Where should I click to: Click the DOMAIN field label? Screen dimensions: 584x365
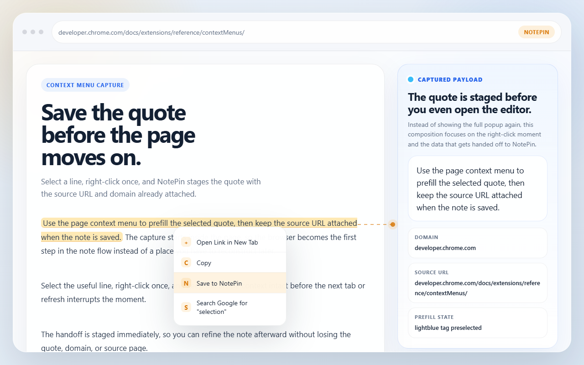tap(427, 237)
